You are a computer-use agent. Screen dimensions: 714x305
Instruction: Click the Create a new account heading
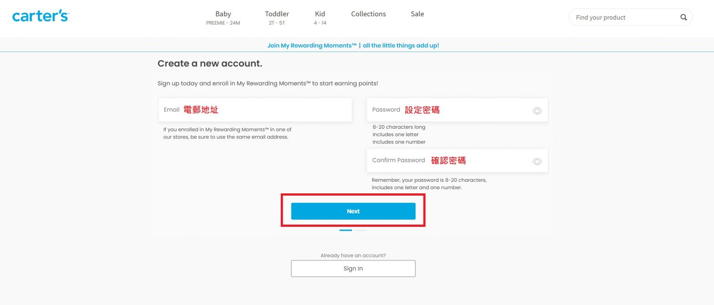pos(210,64)
